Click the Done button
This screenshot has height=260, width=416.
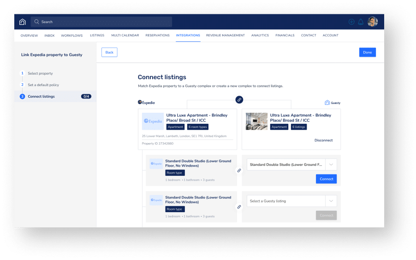click(x=368, y=52)
